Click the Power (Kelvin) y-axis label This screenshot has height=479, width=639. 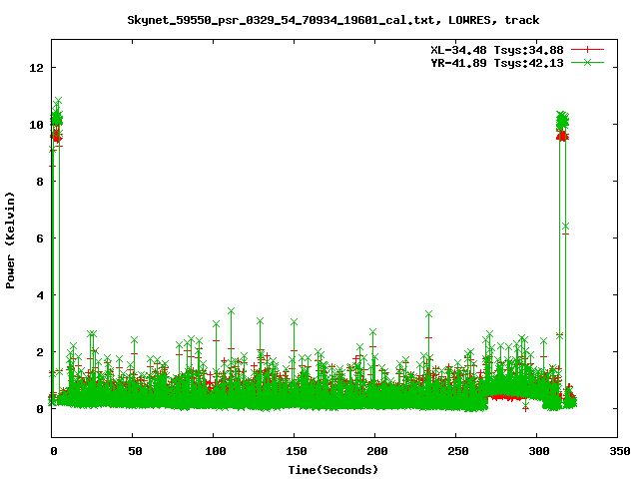click(x=10, y=240)
